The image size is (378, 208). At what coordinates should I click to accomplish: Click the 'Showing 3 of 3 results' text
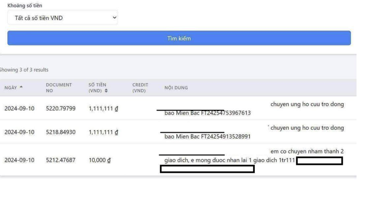[24, 70]
